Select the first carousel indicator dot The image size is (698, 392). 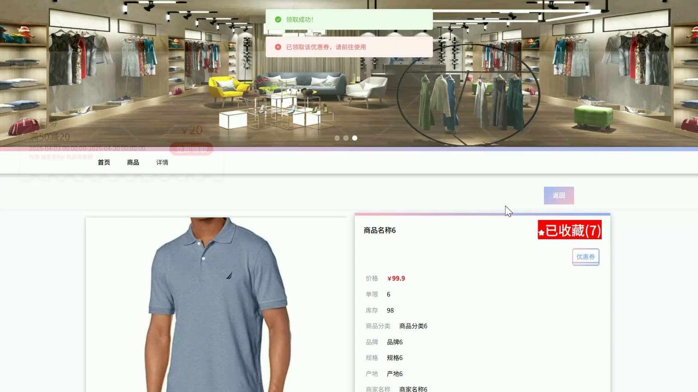pyautogui.click(x=337, y=138)
